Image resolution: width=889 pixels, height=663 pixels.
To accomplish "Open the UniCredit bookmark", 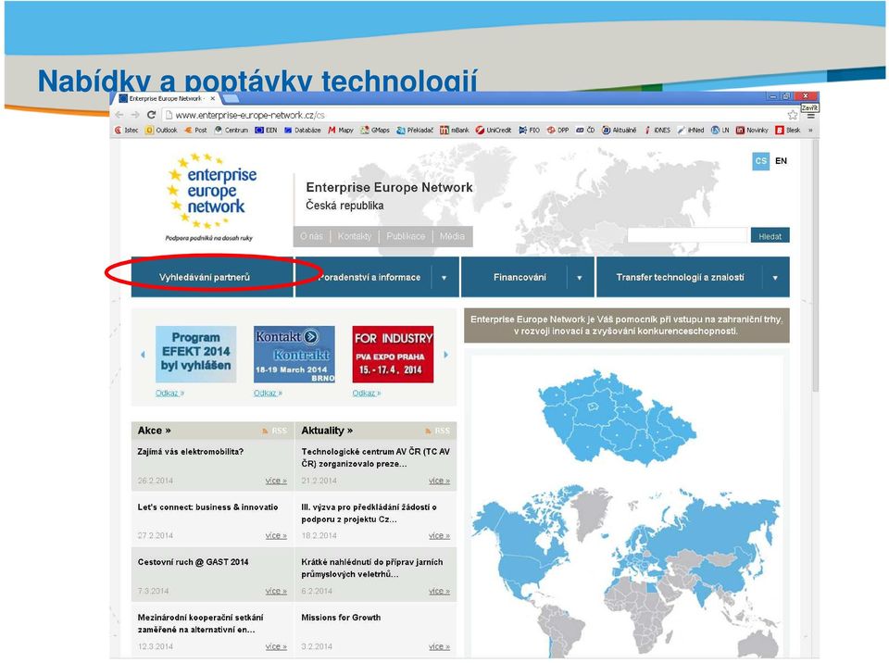I will tap(494, 130).
